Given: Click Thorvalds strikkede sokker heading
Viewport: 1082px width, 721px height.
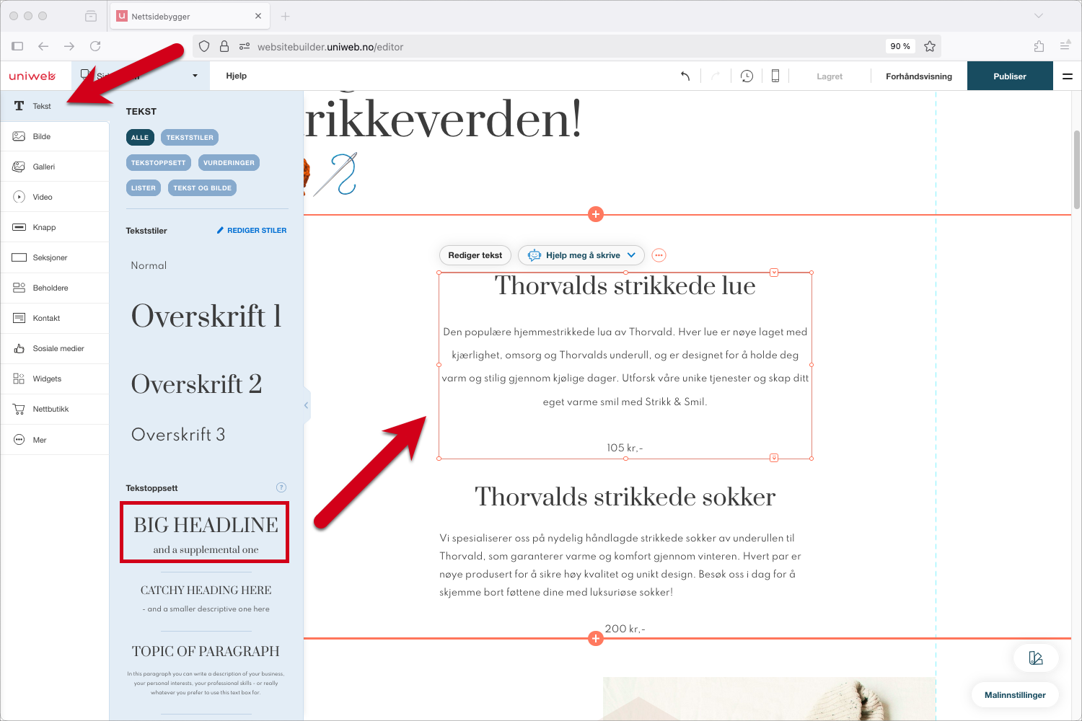Looking at the screenshot, I should point(625,497).
